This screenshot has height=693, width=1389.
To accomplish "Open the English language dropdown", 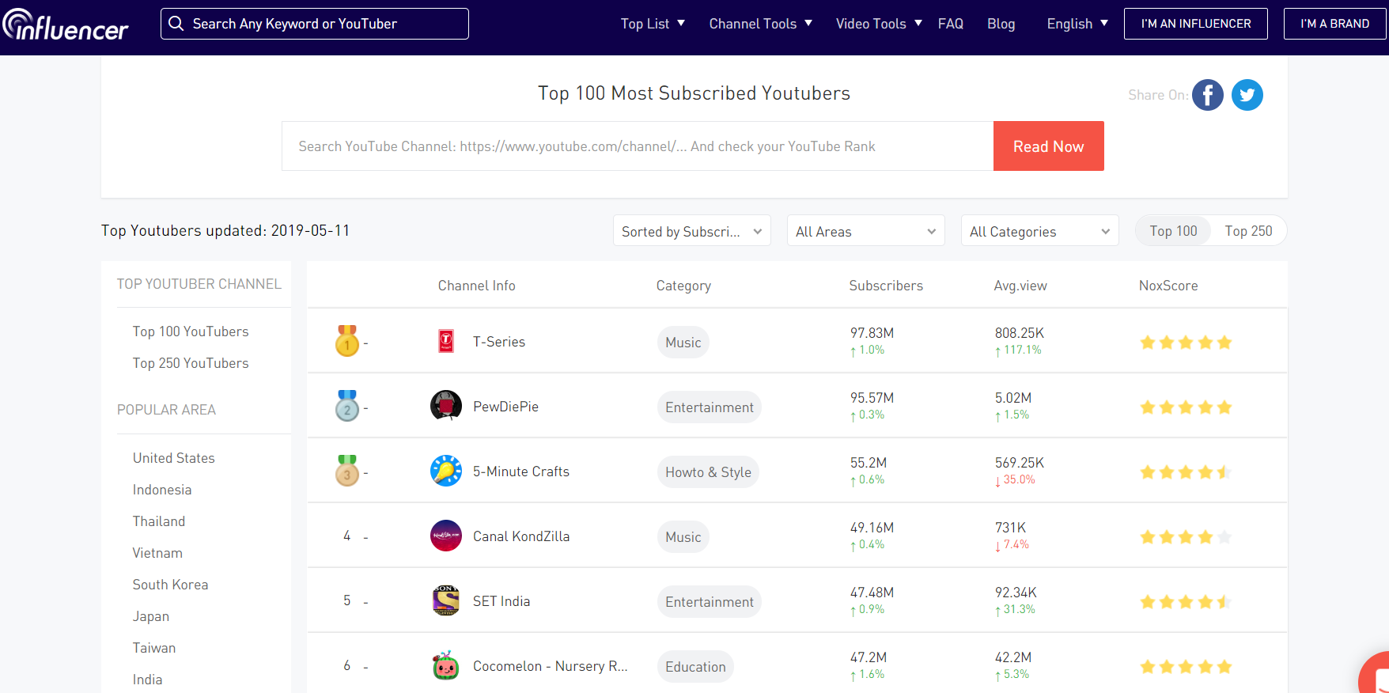I will (1077, 24).
